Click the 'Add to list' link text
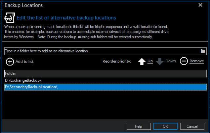 (24, 62)
